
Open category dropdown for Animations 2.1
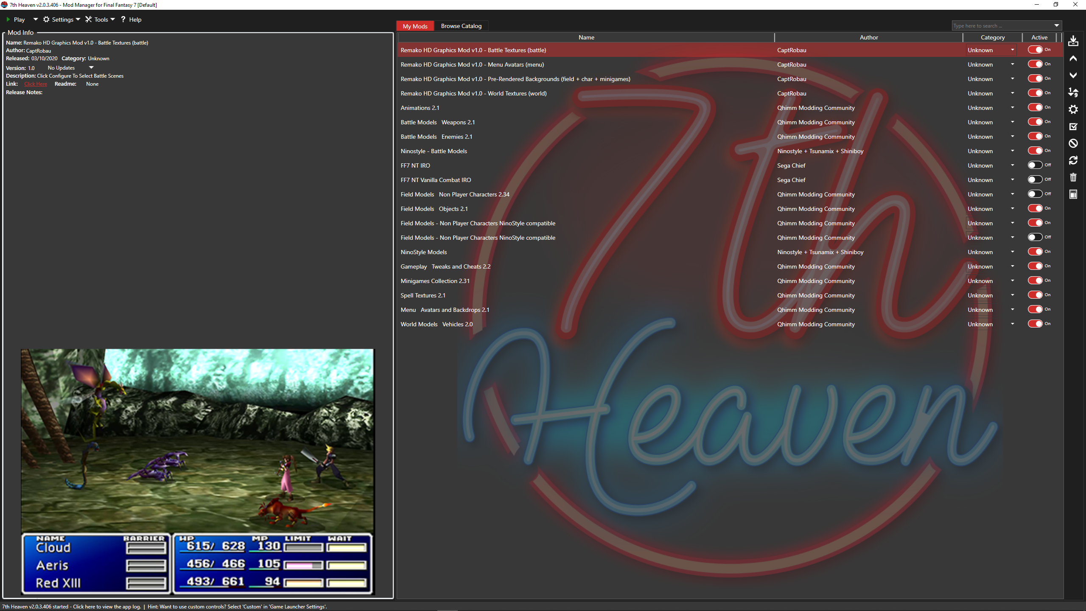point(1012,108)
